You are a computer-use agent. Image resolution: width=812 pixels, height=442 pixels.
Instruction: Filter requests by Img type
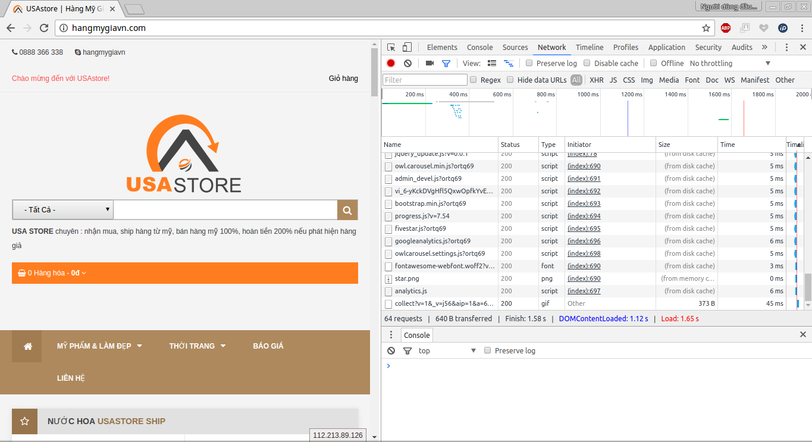[647, 80]
